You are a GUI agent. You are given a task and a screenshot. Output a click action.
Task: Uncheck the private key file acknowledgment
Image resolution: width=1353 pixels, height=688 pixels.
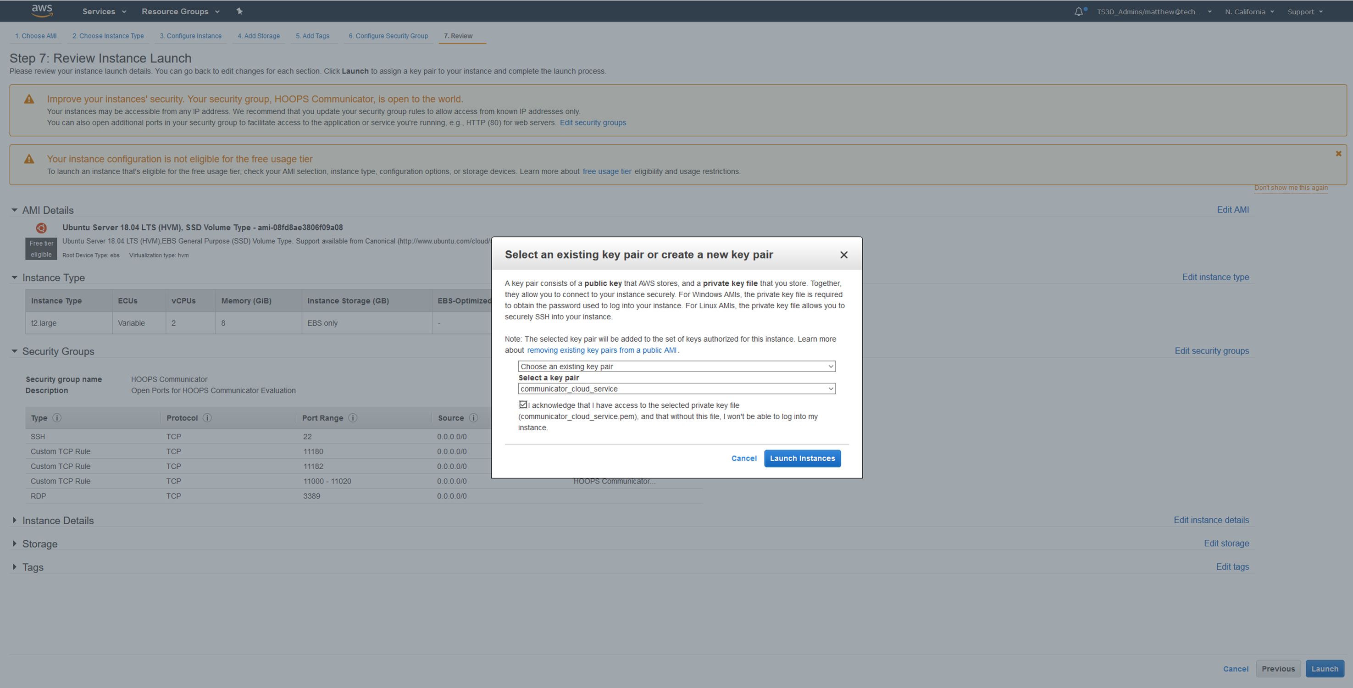[523, 404]
